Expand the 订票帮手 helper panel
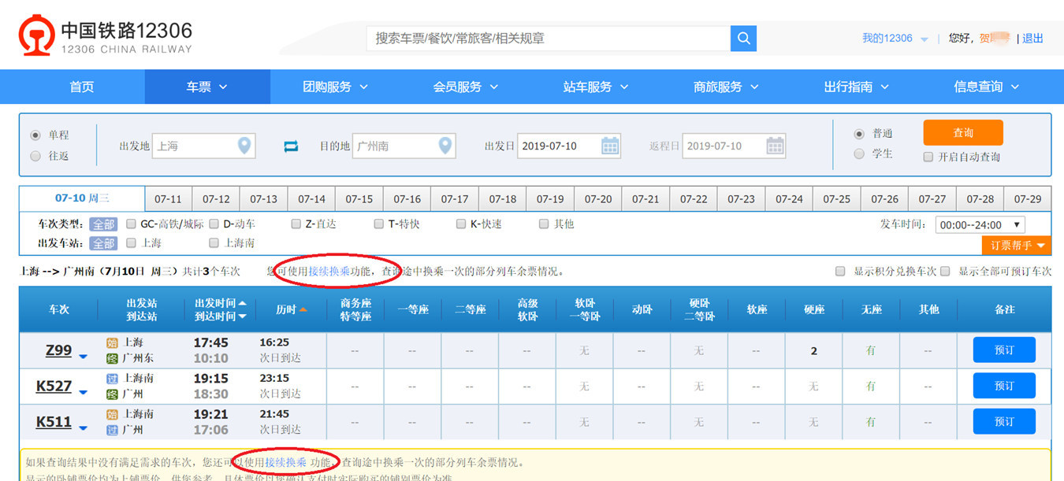1064x481 pixels. [x=1016, y=246]
